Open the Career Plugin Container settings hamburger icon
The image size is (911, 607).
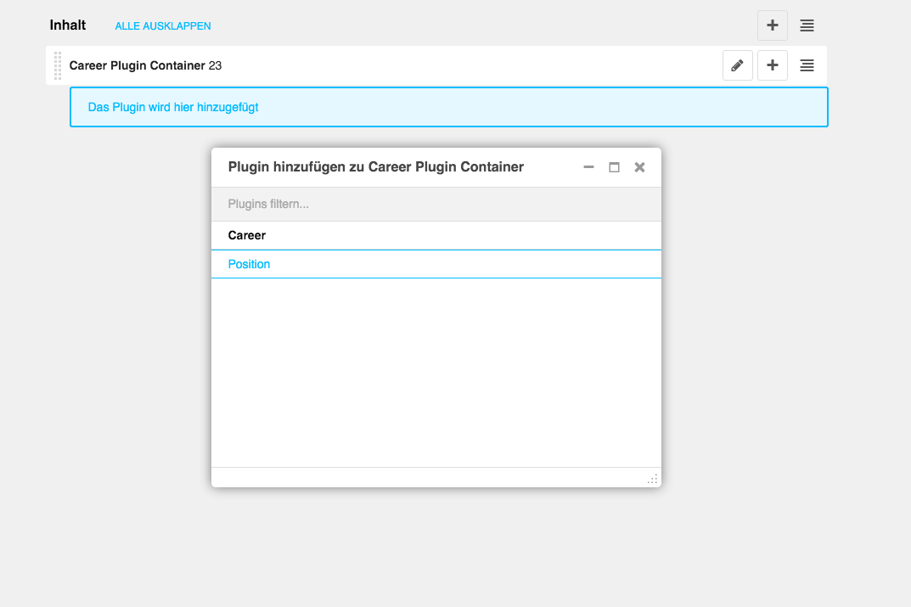click(806, 65)
